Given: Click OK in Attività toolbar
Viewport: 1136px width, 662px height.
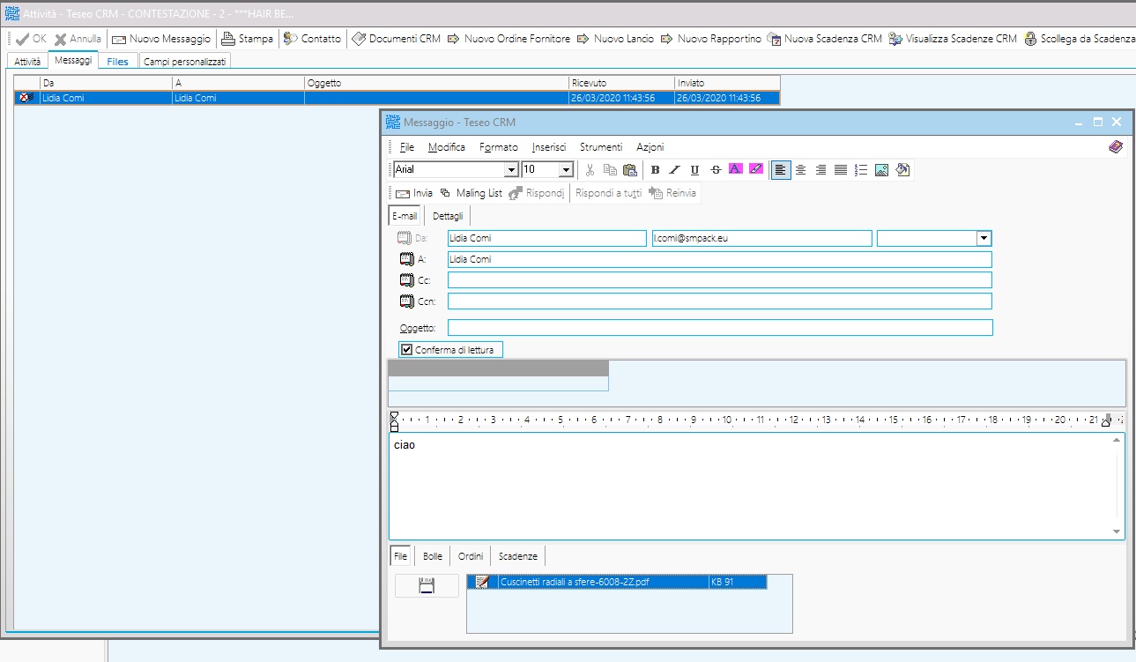Looking at the screenshot, I should (x=31, y=39).
